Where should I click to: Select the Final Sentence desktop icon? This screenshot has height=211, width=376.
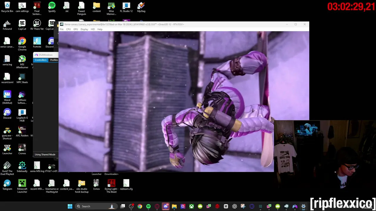37,9
